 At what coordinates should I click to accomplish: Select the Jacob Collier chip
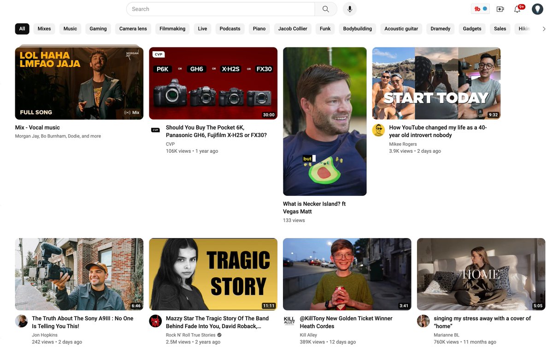[293, 29]
